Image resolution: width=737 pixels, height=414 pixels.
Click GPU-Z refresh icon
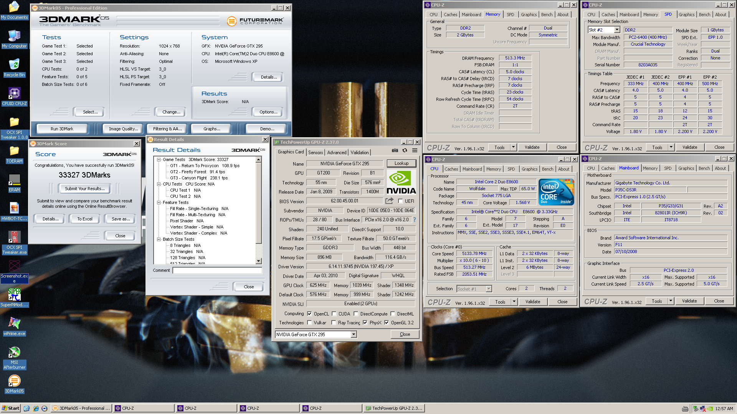pos(405,150)
